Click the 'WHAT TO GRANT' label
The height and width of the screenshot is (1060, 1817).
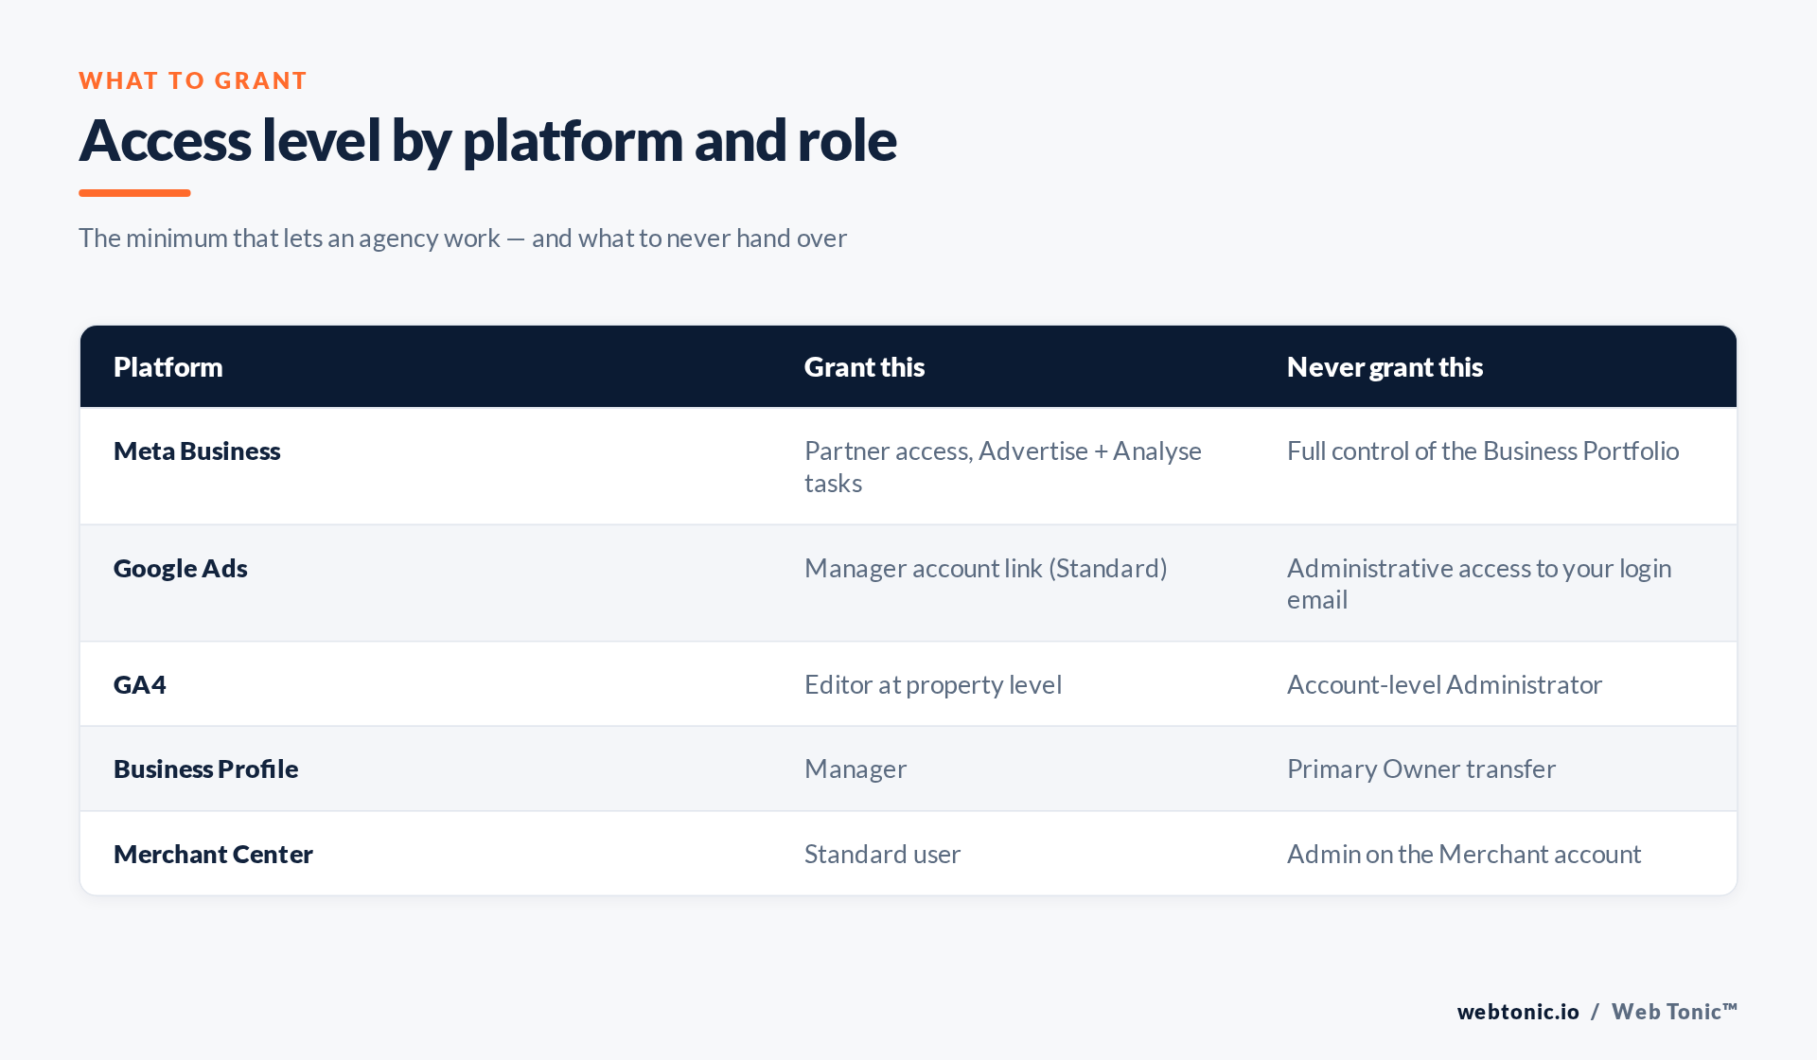tap(193, 80)
